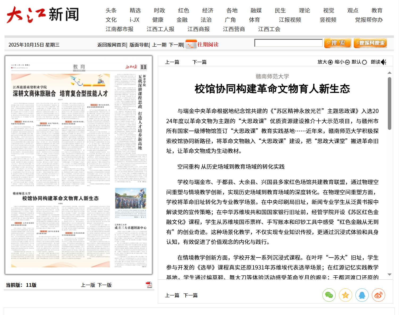Download the PDF of page 11
The height and width of the screenshot is (315, 399).
[149, 285]
